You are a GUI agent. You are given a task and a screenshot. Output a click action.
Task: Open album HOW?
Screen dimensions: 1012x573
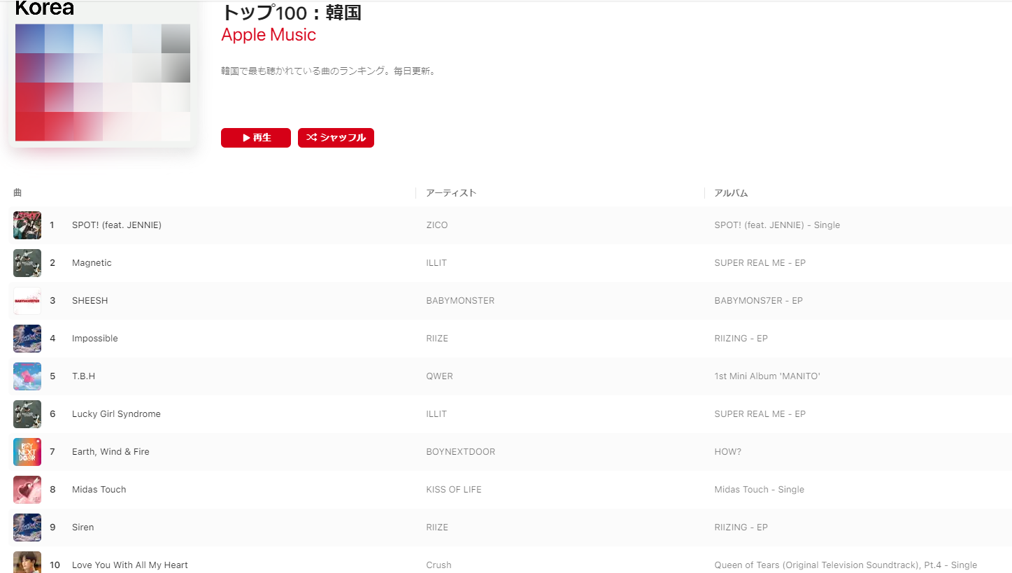[728, 452]
